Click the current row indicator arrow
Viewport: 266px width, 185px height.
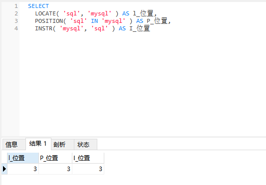pos(4,169)
